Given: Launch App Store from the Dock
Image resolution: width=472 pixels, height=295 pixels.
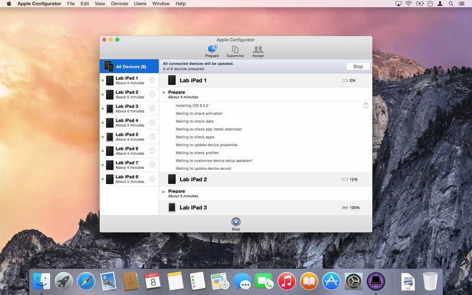Looking at the screenshot, I should [331, 281].
